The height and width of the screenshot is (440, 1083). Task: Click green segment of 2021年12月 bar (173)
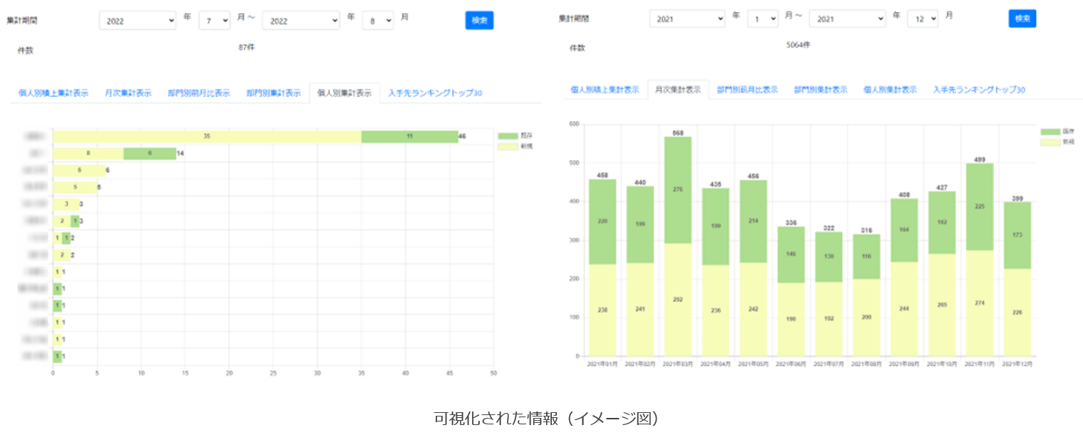pyautogui.click(x=1017, y=235)
